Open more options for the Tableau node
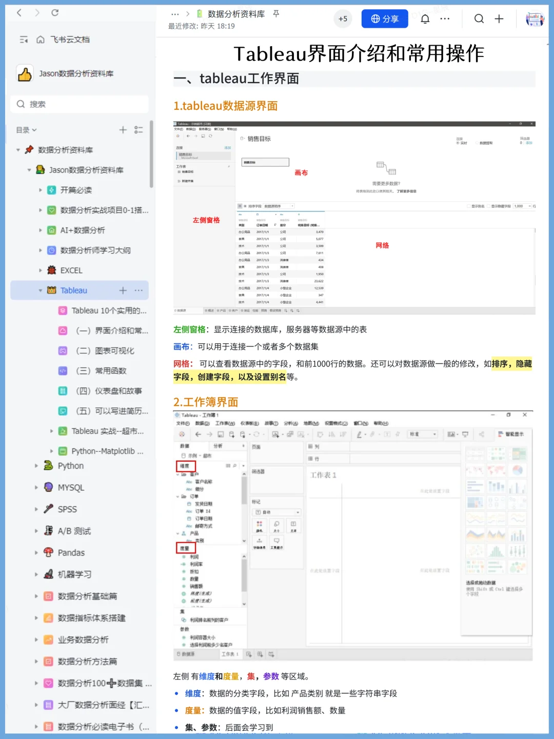This screenshot has width=554, height=739. 138,290
